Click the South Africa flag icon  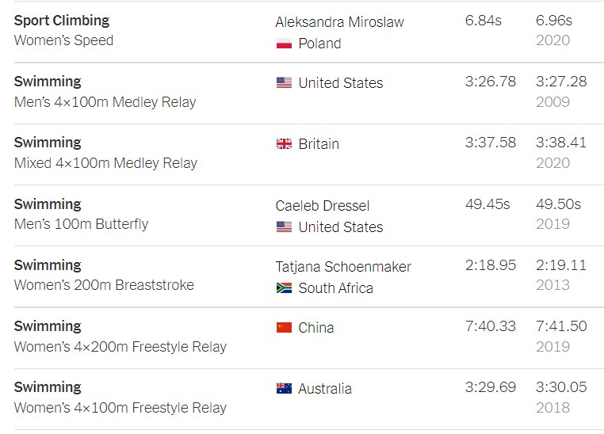point(284,288)
